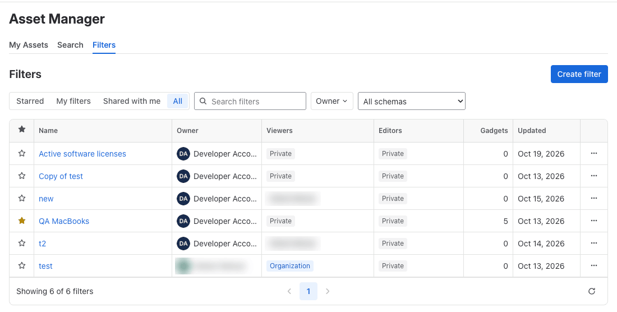Image resolution: width=617 pixels, height=312 pixels.
Task: Click the Create filter button
Action: [579, 74]
